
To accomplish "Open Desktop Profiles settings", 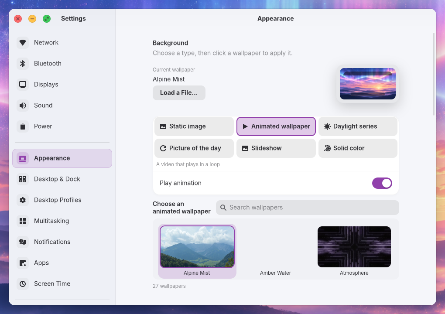I will pyautogui.click(x=62, y=200).
